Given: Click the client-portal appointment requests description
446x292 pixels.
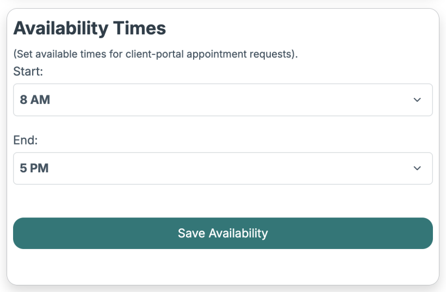Looking at the screenshot, I should [x=156, y=54].
